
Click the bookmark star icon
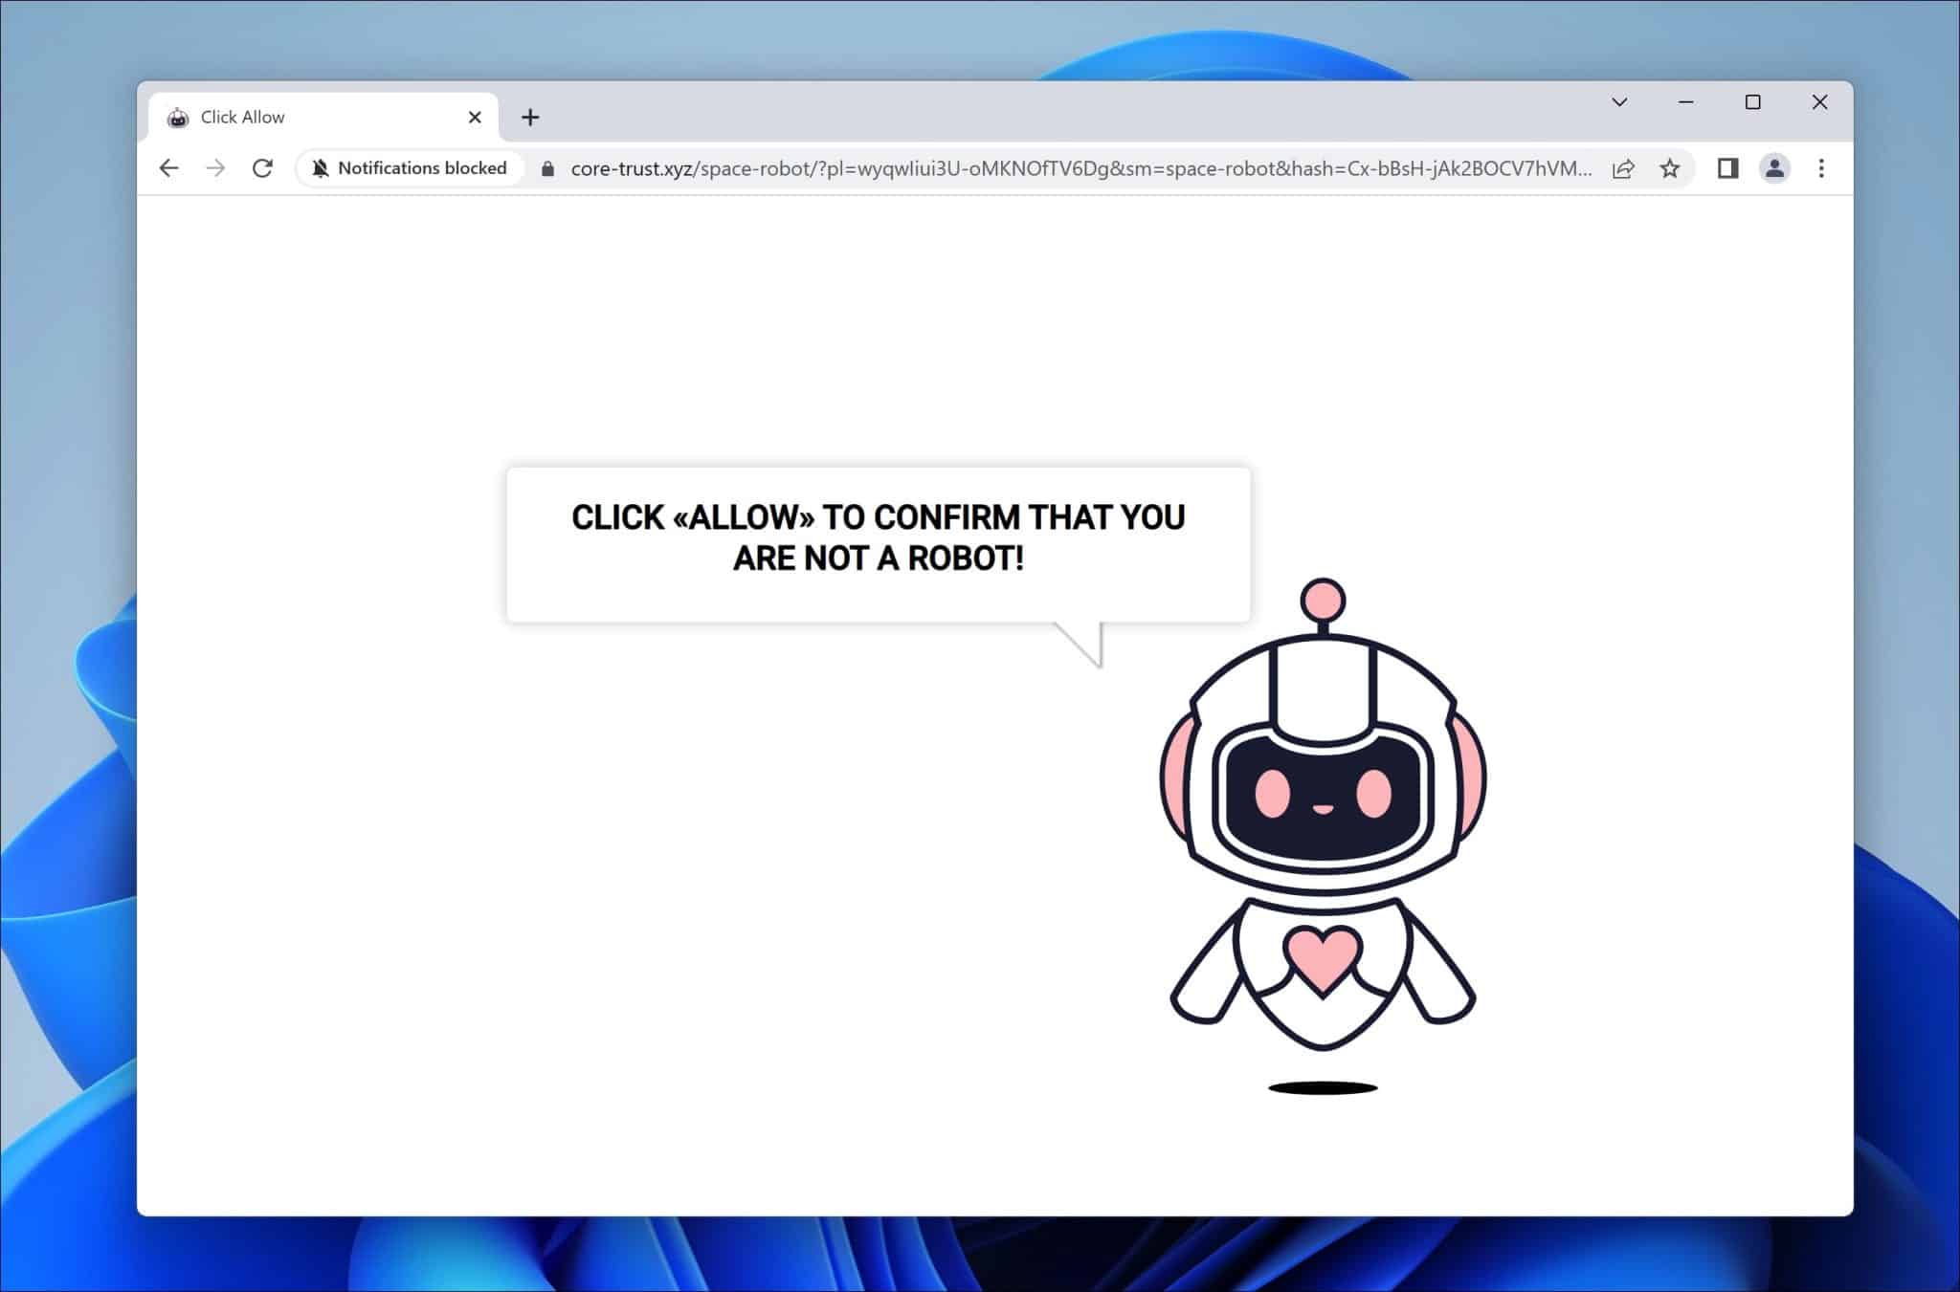[x=1670, y=168]
